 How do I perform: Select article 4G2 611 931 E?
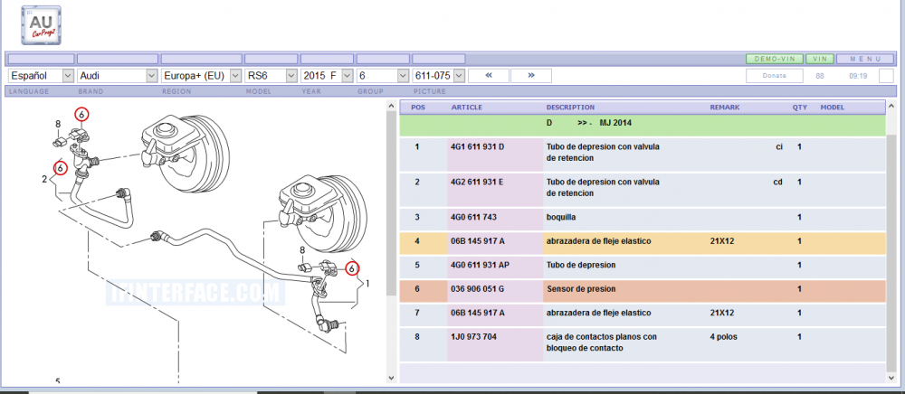[x=477, y=182]
